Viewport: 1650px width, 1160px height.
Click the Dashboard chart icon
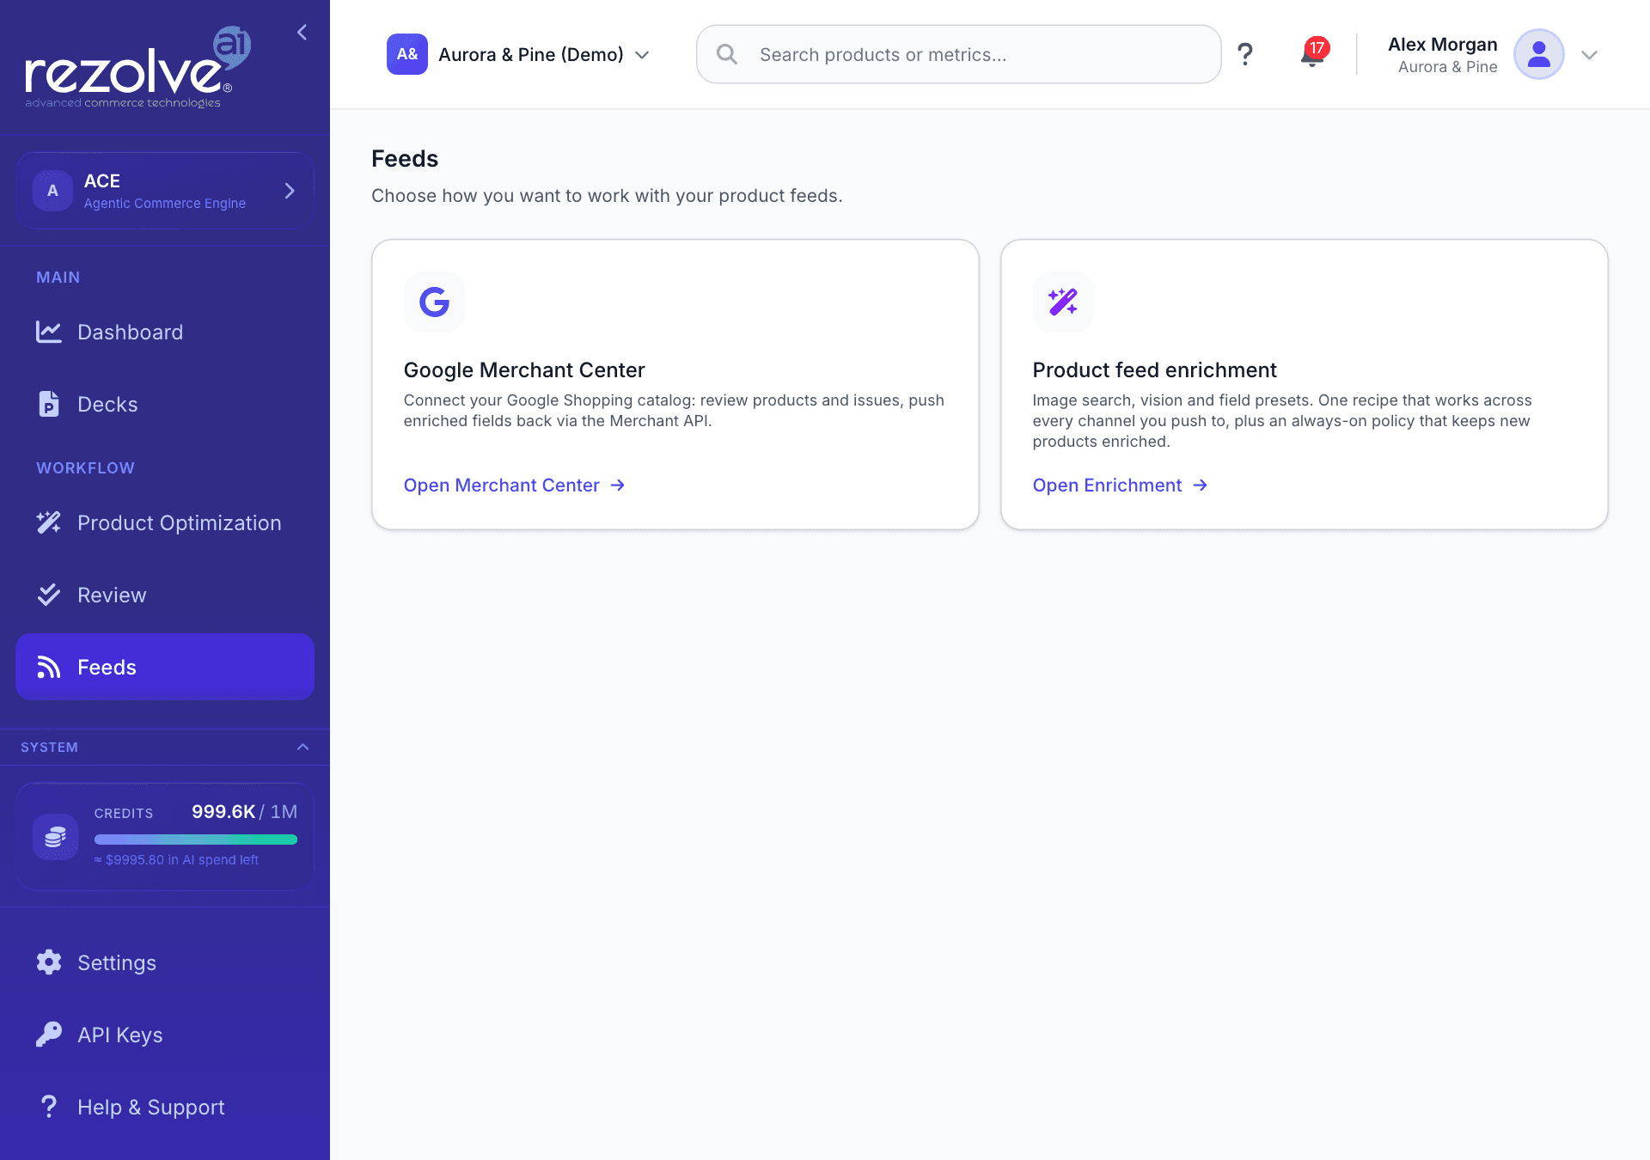(x=49, y=333)
